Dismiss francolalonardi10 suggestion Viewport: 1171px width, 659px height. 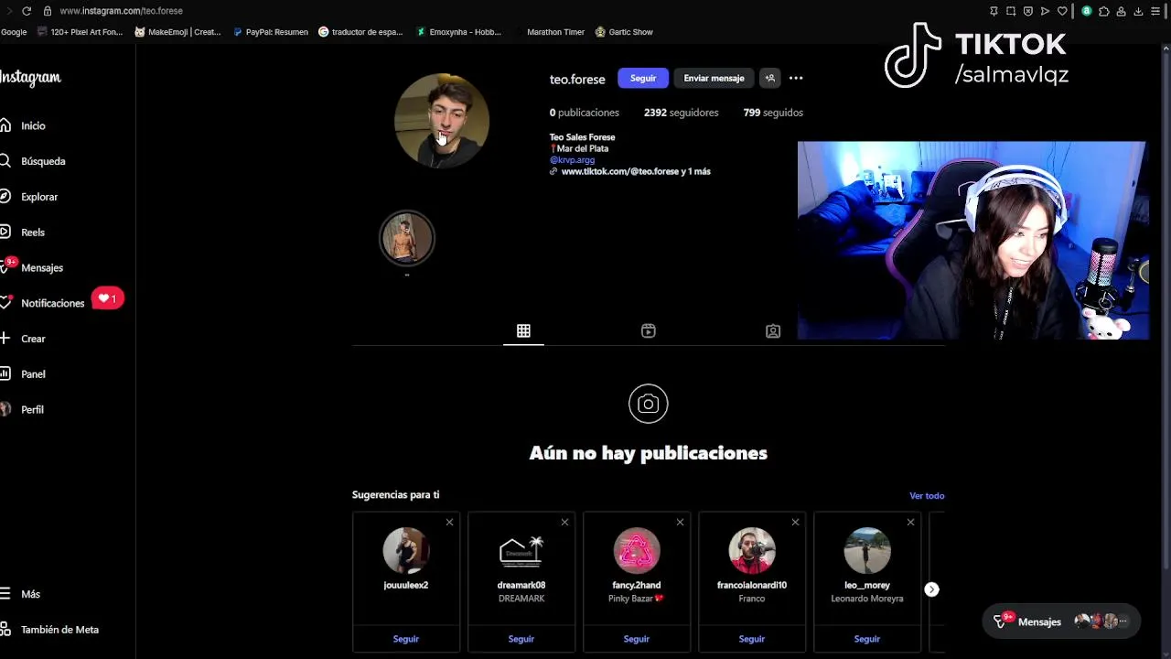(795, 522)
